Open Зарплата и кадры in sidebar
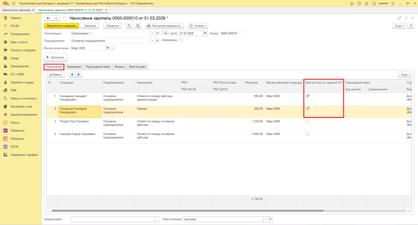418x225 pixels. (22, 82)
